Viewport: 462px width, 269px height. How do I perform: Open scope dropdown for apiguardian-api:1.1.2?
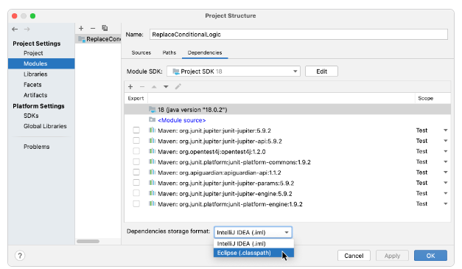(446, 172)
